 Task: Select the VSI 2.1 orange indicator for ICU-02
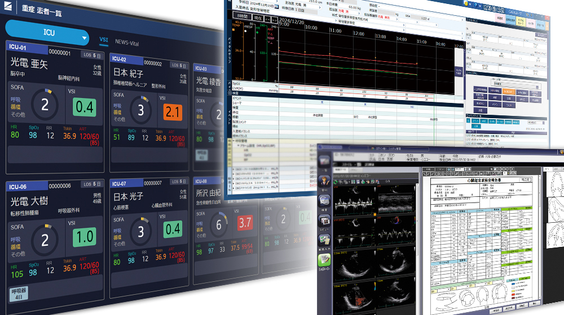click(173, 112)
